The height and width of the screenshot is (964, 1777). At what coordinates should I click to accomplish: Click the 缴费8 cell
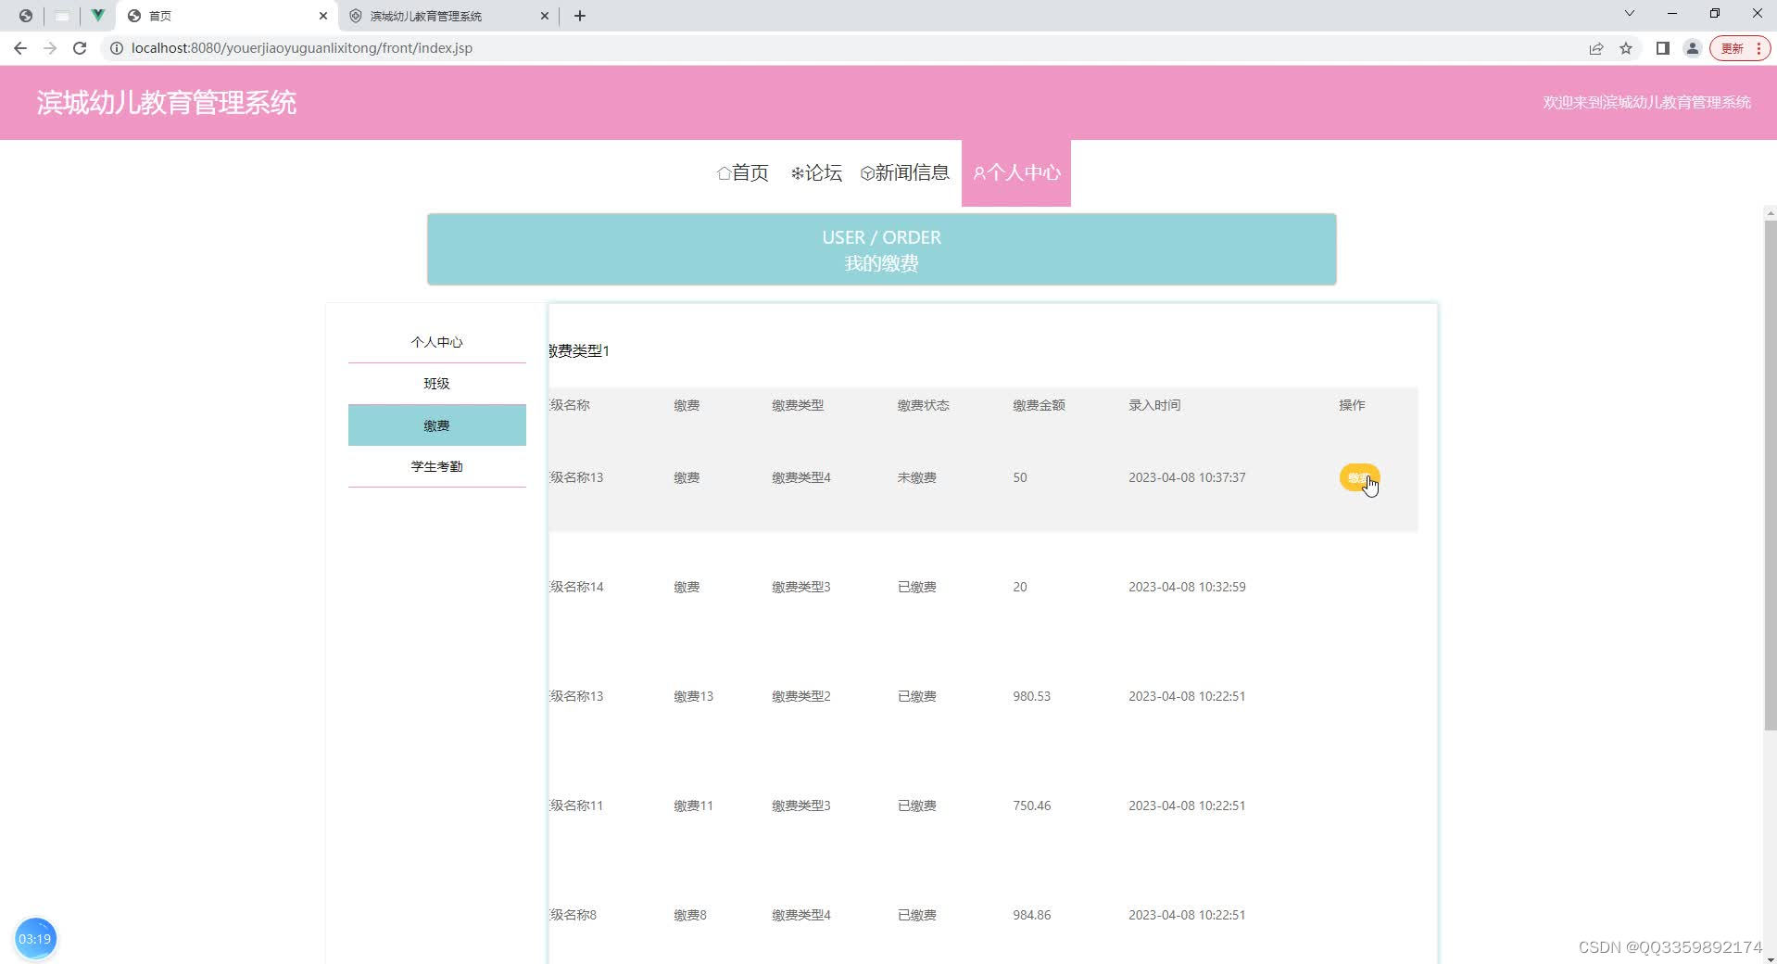pos(690,915)
